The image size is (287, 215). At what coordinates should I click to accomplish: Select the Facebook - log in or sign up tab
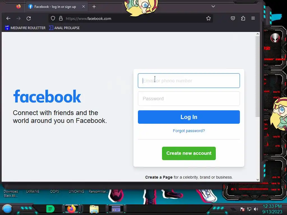pos(57,7)
